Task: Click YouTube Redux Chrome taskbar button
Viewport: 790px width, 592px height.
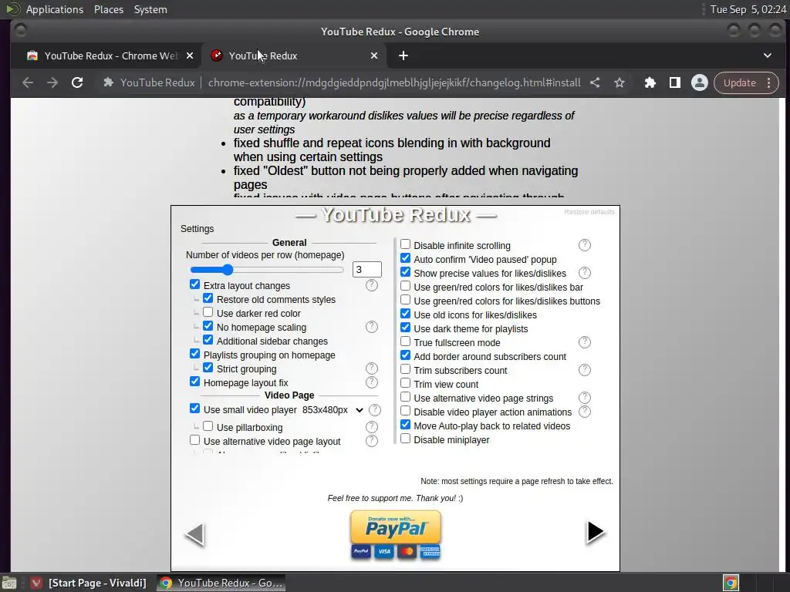Action: coord(221,583)
